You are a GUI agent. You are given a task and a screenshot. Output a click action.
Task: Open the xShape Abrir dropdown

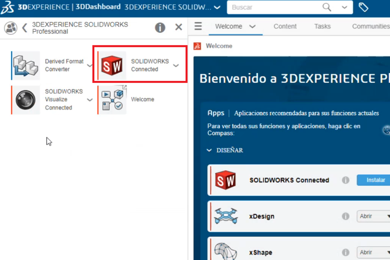pos(373,252)
